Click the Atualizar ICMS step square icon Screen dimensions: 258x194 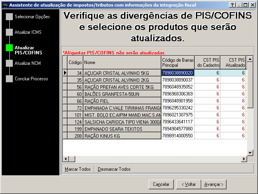pos(9,32)
